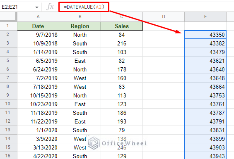Select cell showing 43753
The image size is (234, 159).
tap(205, 95)
